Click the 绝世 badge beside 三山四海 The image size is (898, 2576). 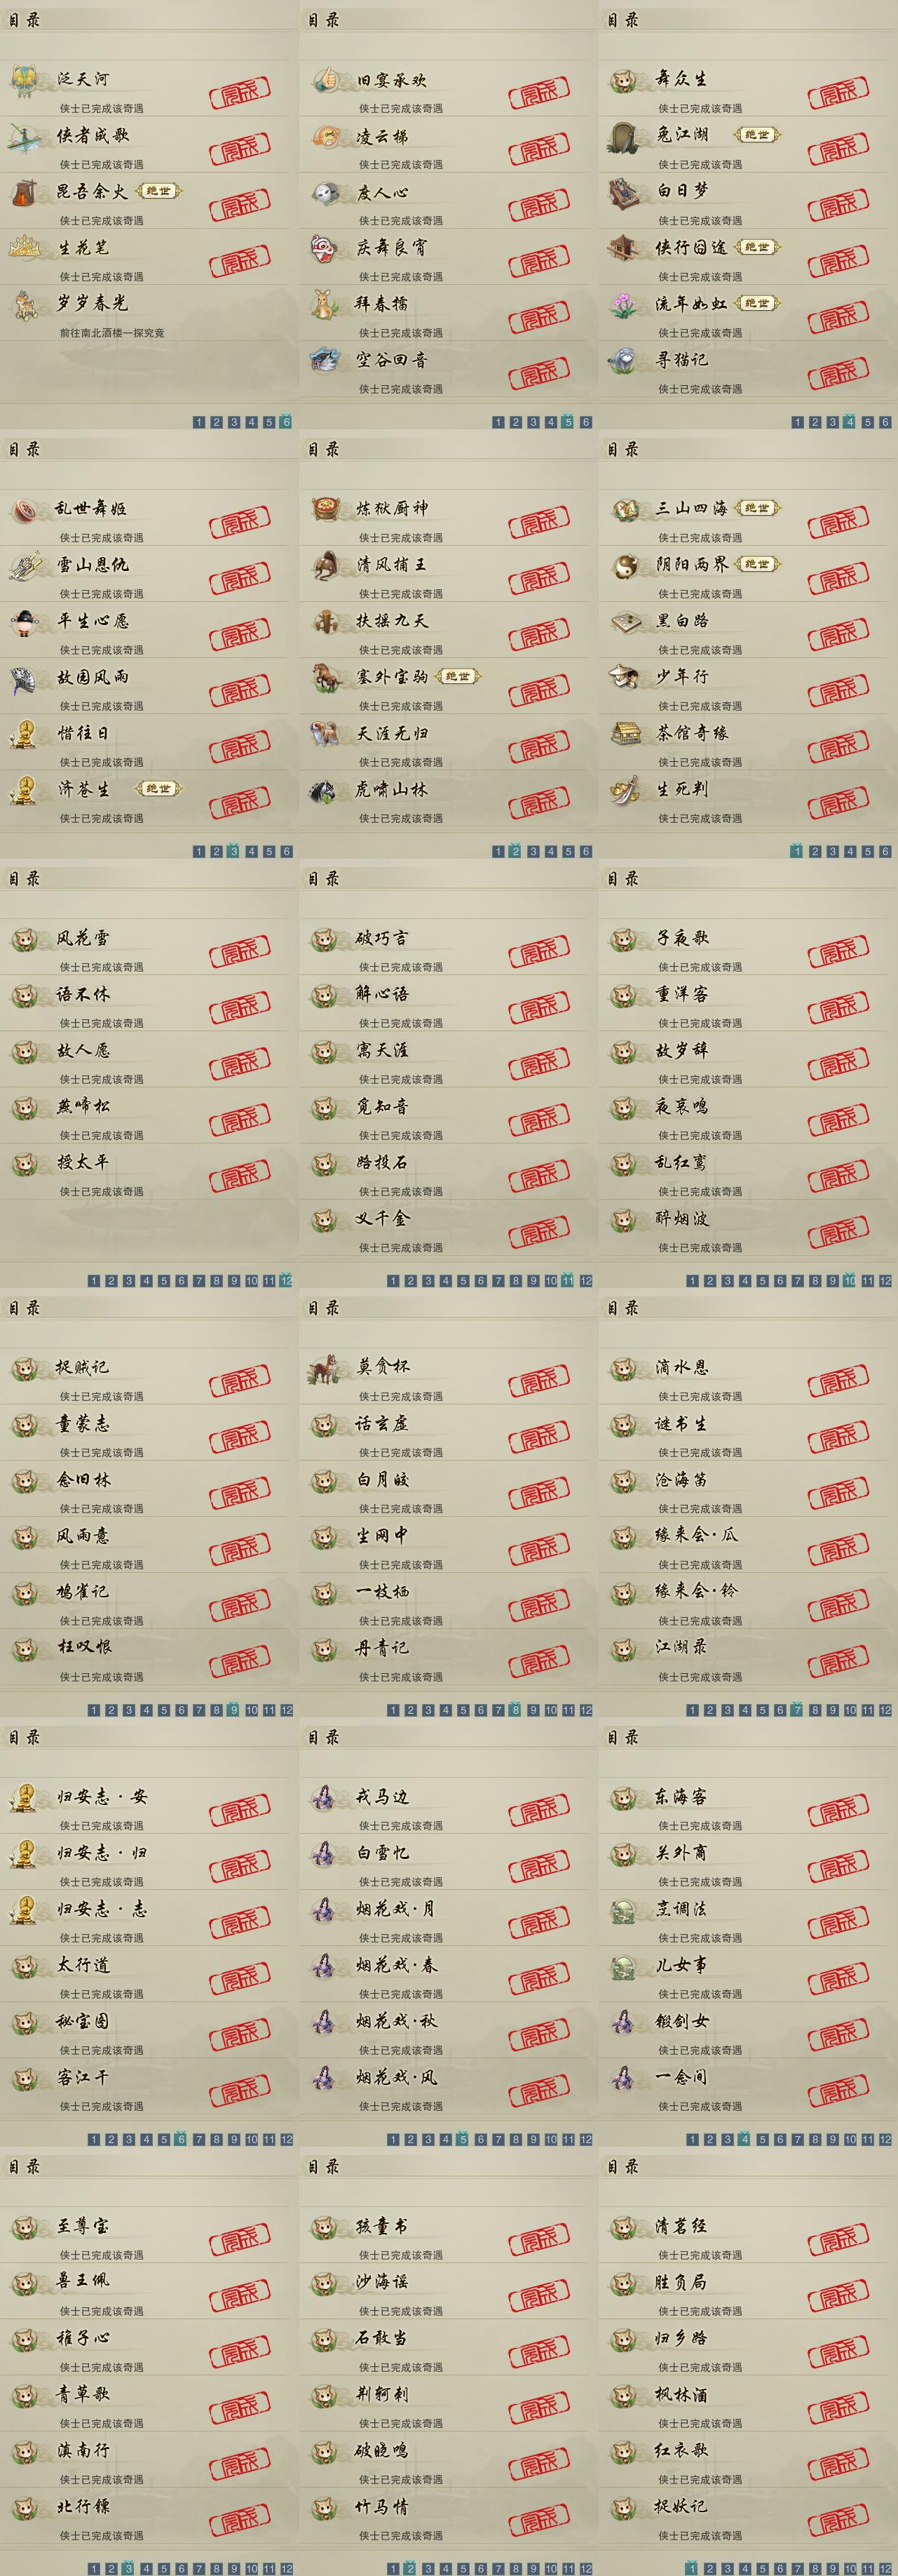point(757,508)
